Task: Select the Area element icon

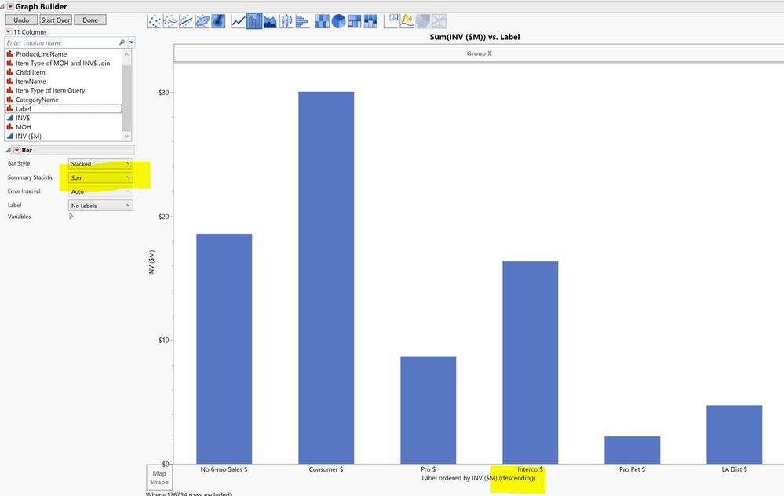Action: tap(271, 21)
